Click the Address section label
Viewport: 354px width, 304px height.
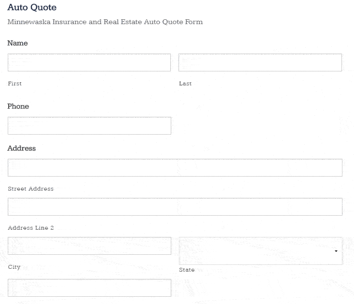21,148
